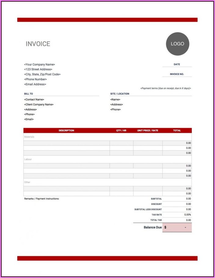Image resolution: width=215 pixels, height=278 pixels.
Task: Click the Labour section label
Action: click(28, 159)
